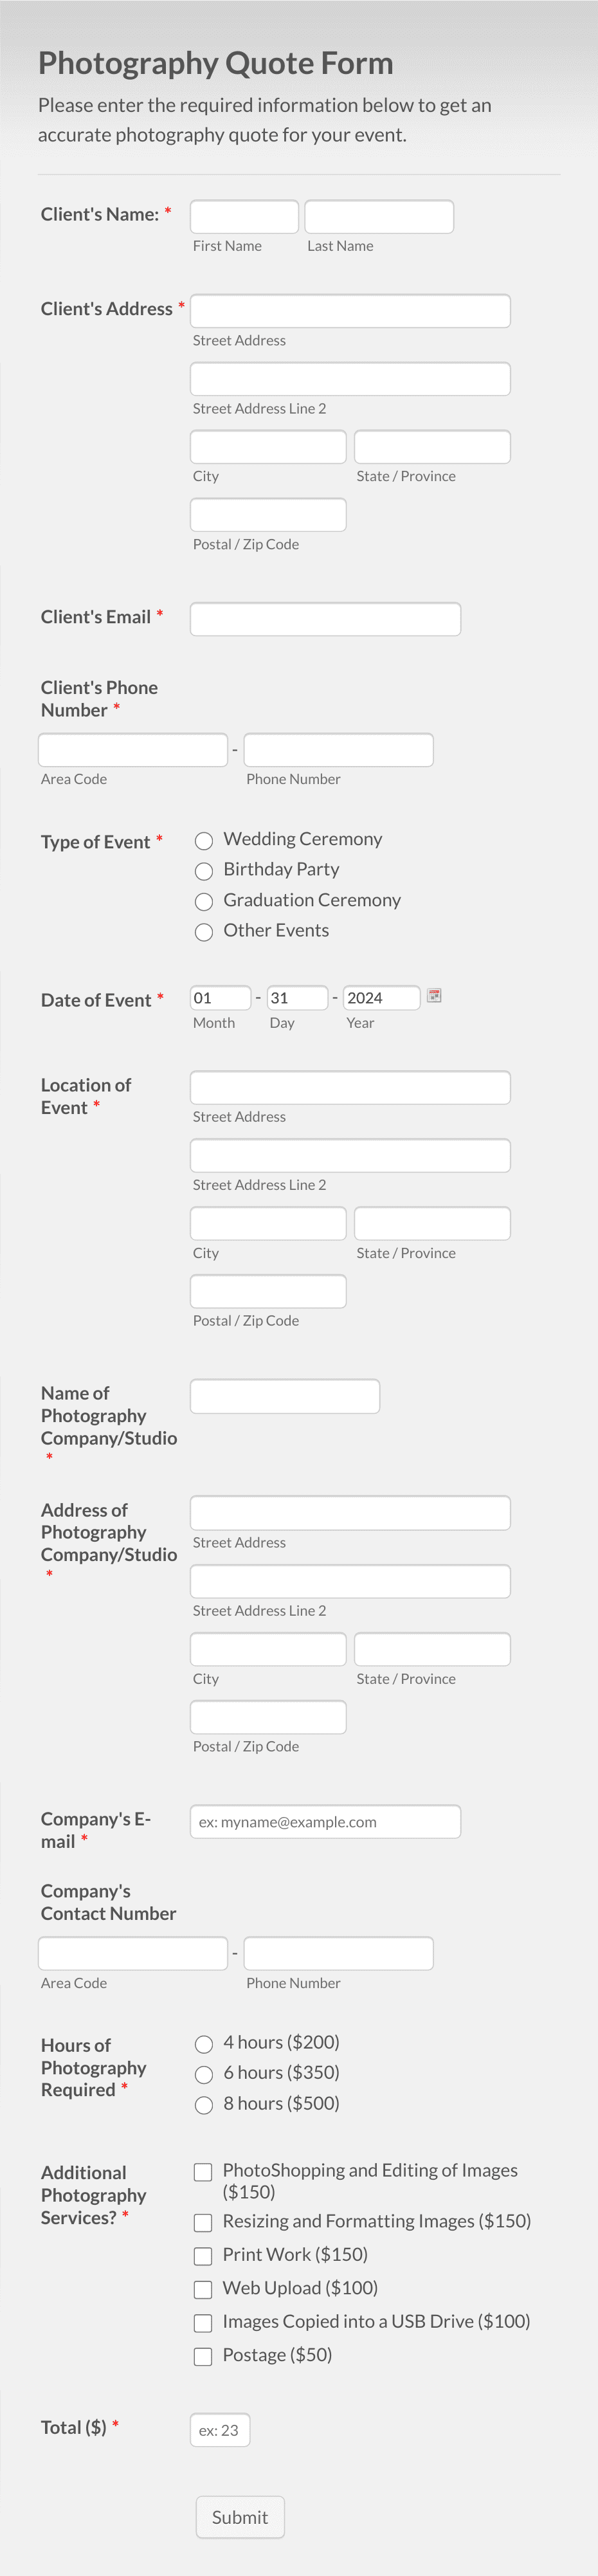Enable Web Upload ($100) service

tap(203, 2289)
